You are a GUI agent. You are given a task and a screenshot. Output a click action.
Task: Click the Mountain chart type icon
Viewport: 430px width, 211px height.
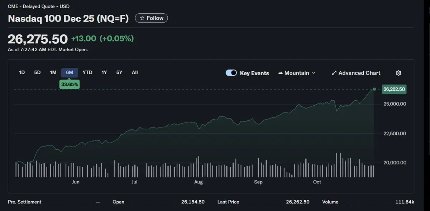tap(280, 73)
